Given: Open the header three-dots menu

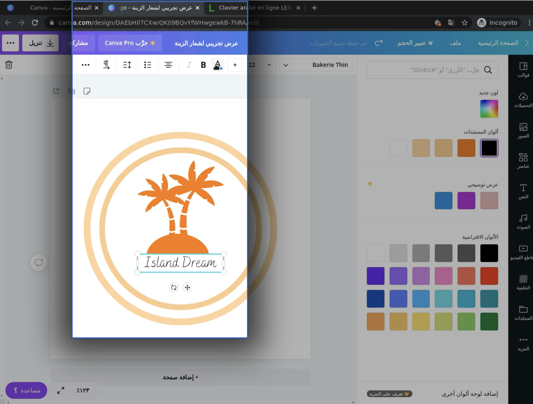Looking at the screenshot, I should coord(10,43).
